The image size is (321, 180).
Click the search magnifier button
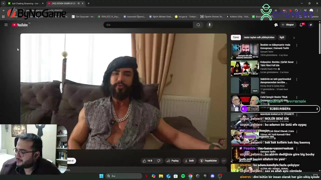(198, 25)
